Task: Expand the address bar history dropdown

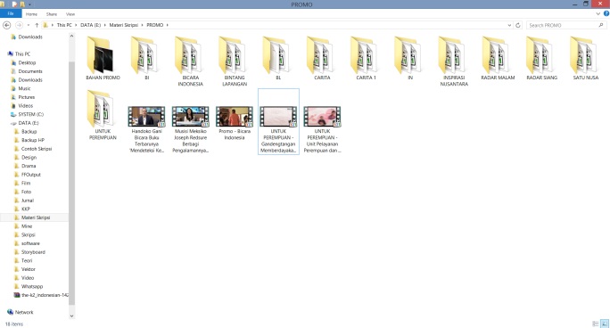Action: coord(509,25)
